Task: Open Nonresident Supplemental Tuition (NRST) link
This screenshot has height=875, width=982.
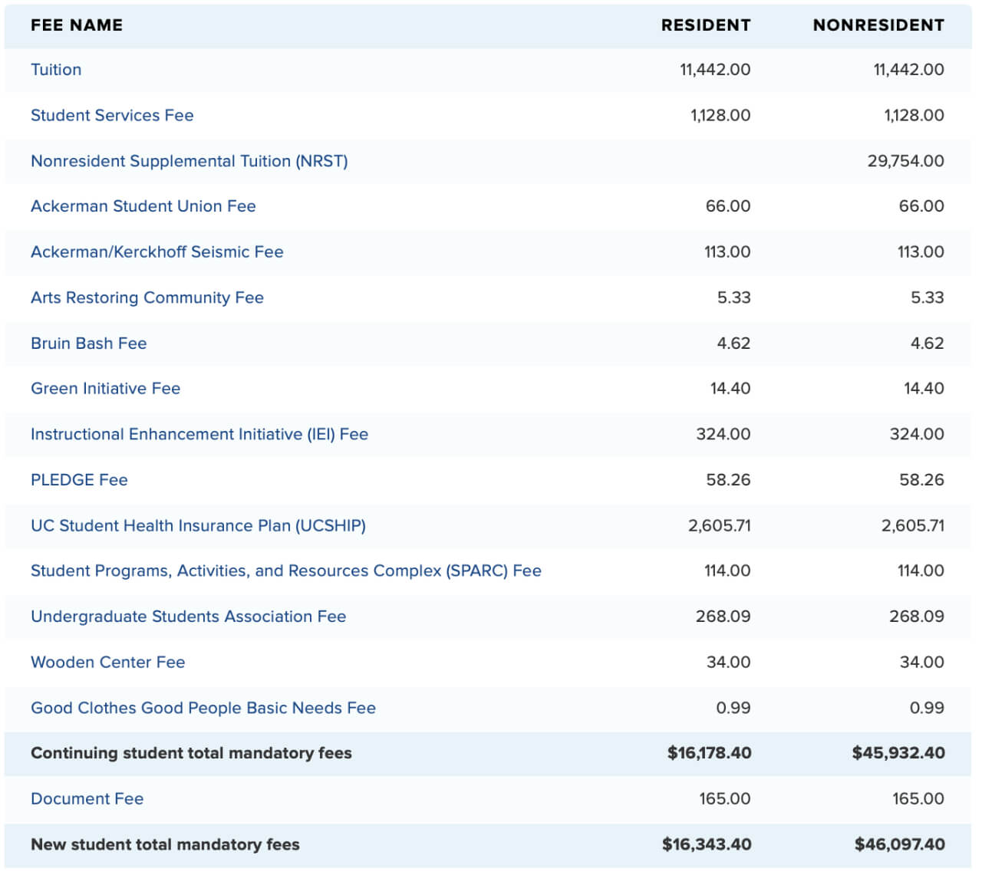Action: (x=189, y=161)
